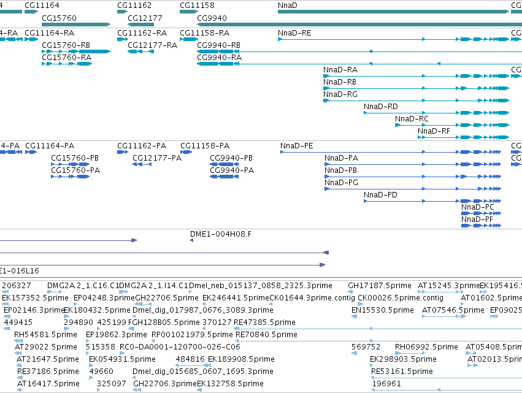Select the CG11162 gene label
This screenshot has height=393, width=522.
pos(134,6)
